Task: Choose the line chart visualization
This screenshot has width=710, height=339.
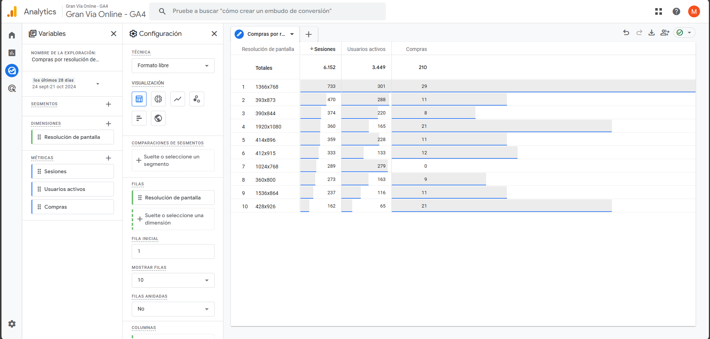Action: pos(178,99)
